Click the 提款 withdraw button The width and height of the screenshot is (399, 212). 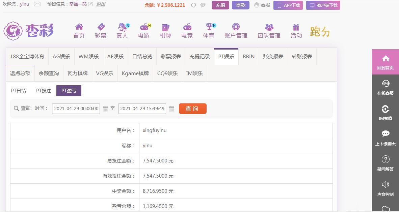pos(240,5)
